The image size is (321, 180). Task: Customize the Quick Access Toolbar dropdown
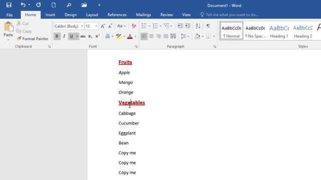pyautogui.click(x=99, y=5)
